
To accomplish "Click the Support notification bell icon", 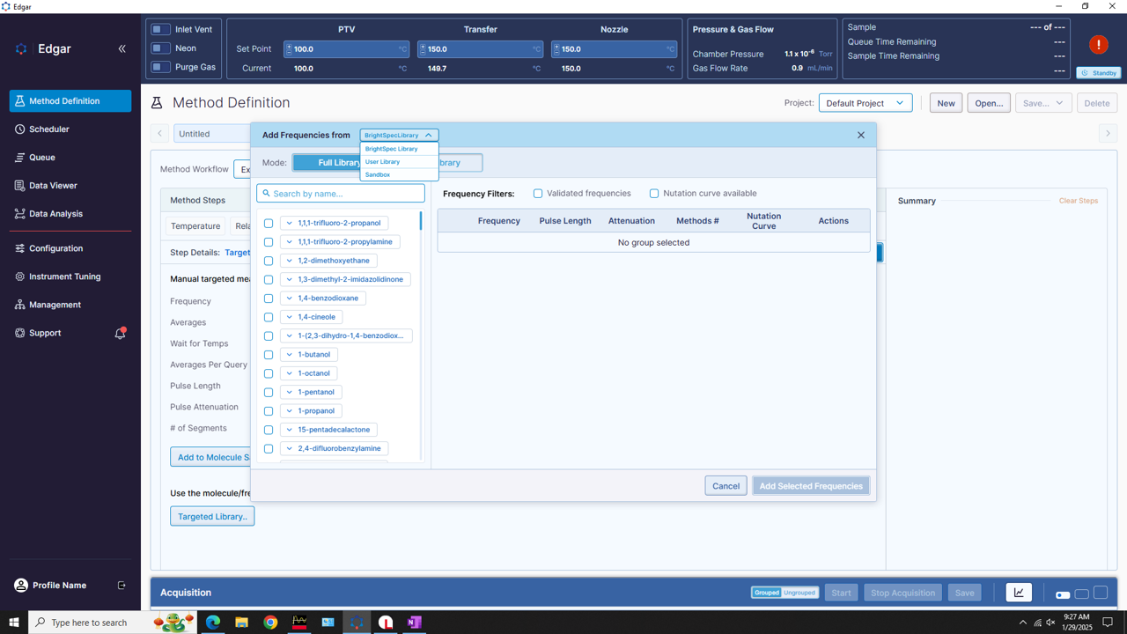I will [121, 333].
